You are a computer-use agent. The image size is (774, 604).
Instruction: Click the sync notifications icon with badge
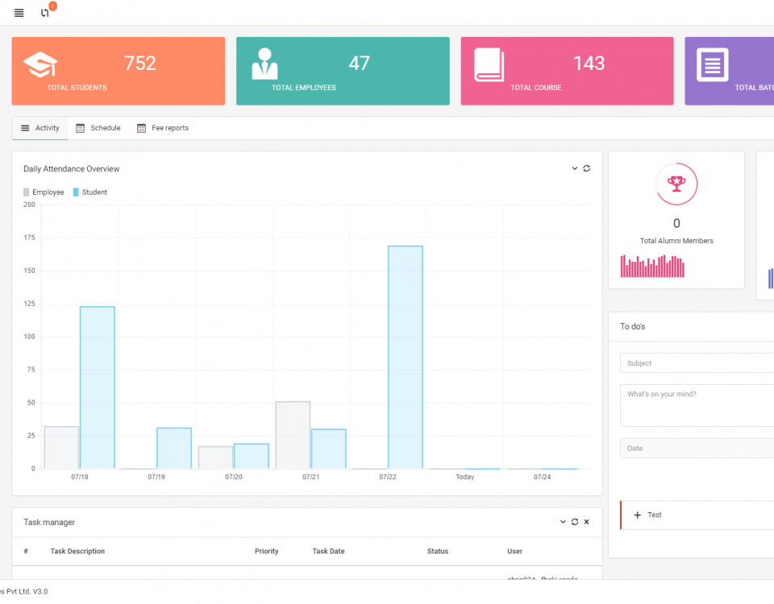coord(46,13)
